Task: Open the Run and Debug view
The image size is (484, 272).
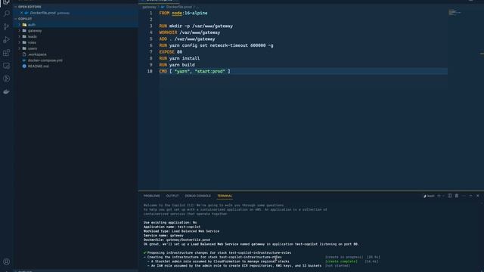Action: (7, 39)
